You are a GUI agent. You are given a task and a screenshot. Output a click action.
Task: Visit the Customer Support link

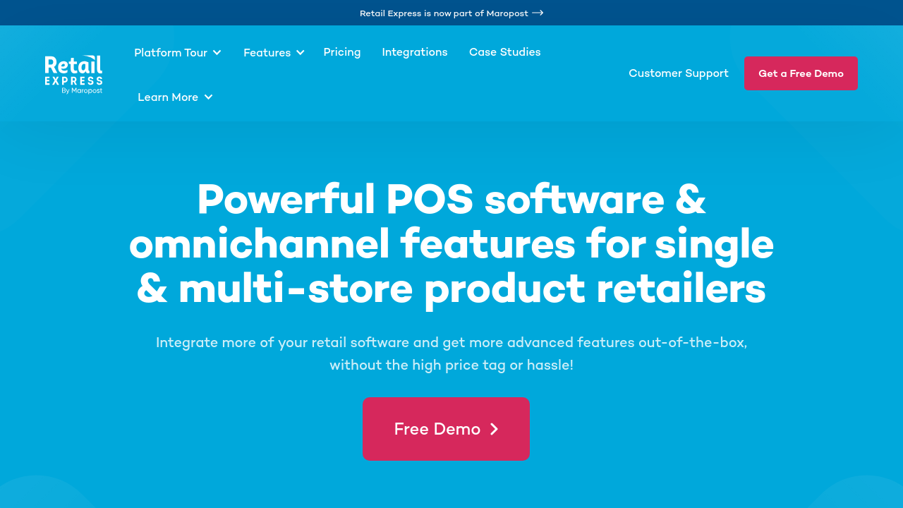(x=679, y=73)
